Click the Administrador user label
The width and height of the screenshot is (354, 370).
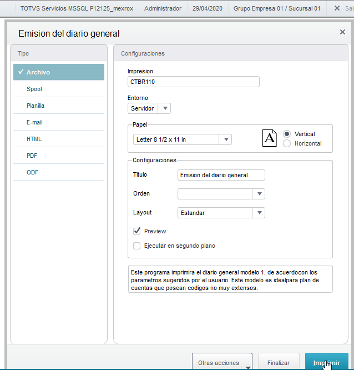163,8
